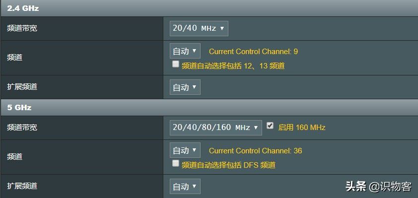Click the 频道自动选择包括 DFS 频道 label
The height and width of the screenshot is (198, 418).
228,165
